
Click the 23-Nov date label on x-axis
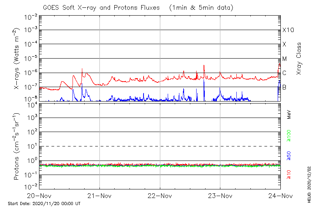(x=220, y=196)
